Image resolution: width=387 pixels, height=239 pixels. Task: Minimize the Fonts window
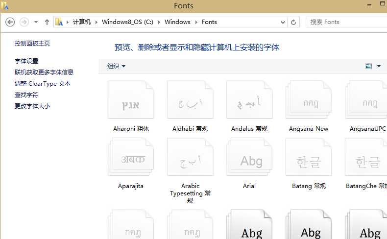tap(369, 5)
